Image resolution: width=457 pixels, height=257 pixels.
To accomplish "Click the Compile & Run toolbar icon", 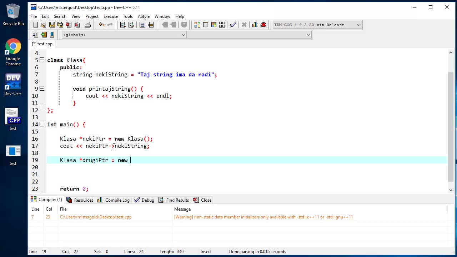I will (214, 25).
